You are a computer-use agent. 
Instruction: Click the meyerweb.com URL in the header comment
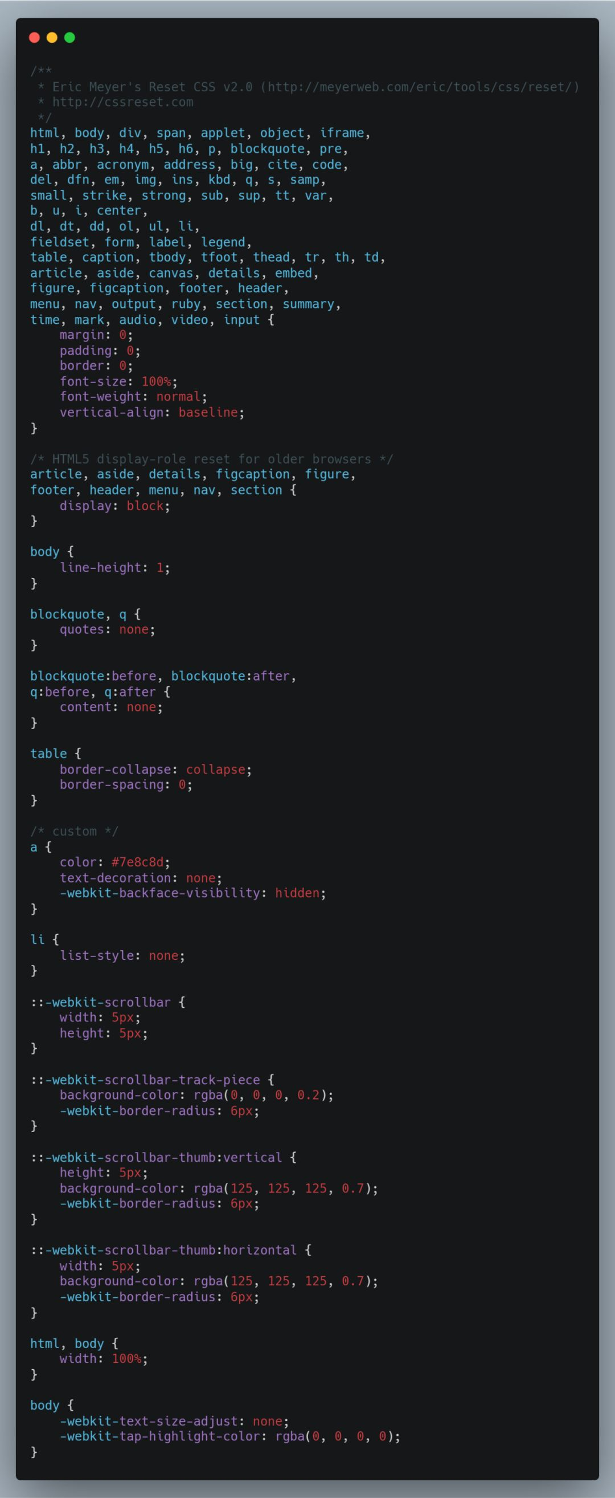[420, 87]
